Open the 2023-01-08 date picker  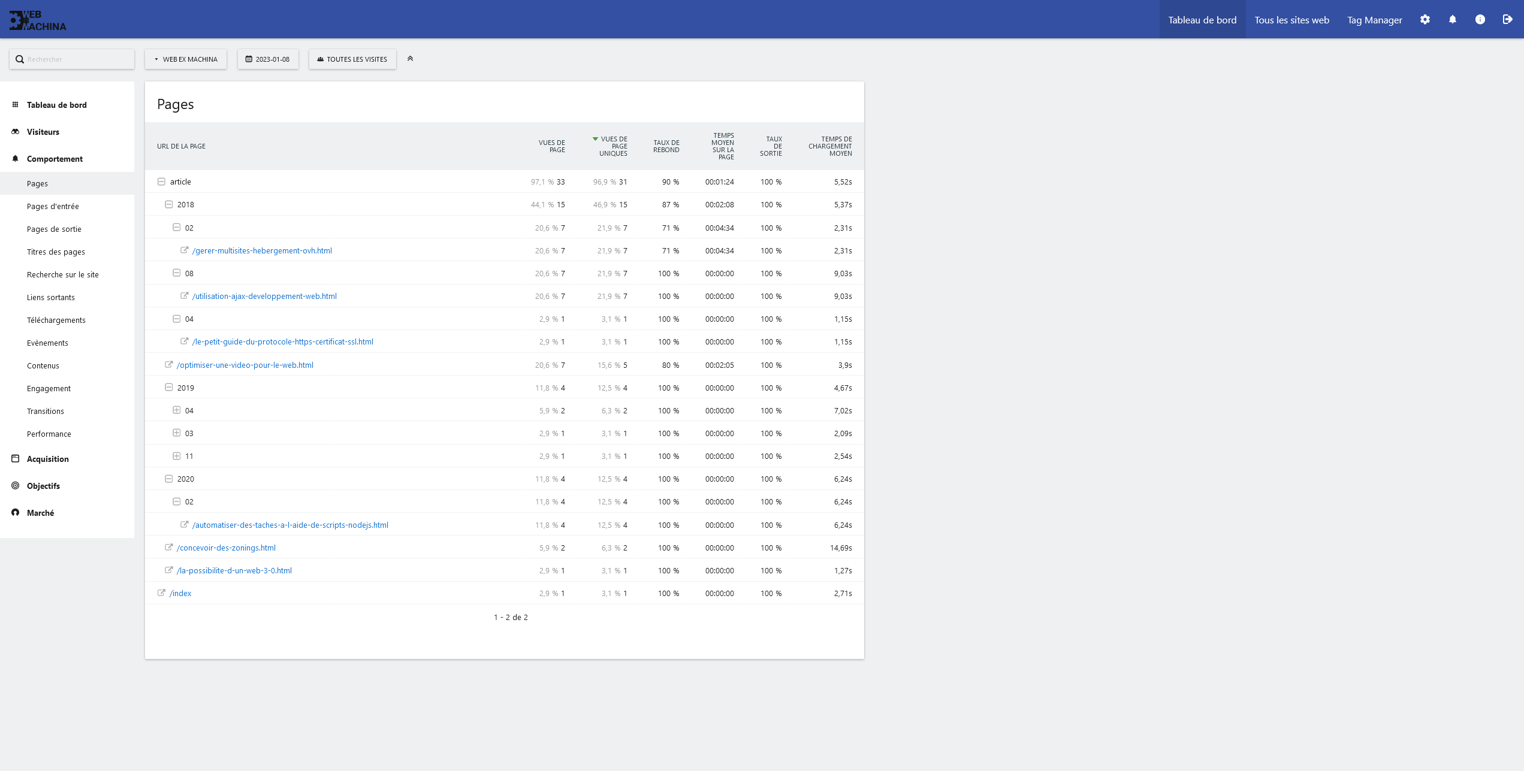pos(268,59)
